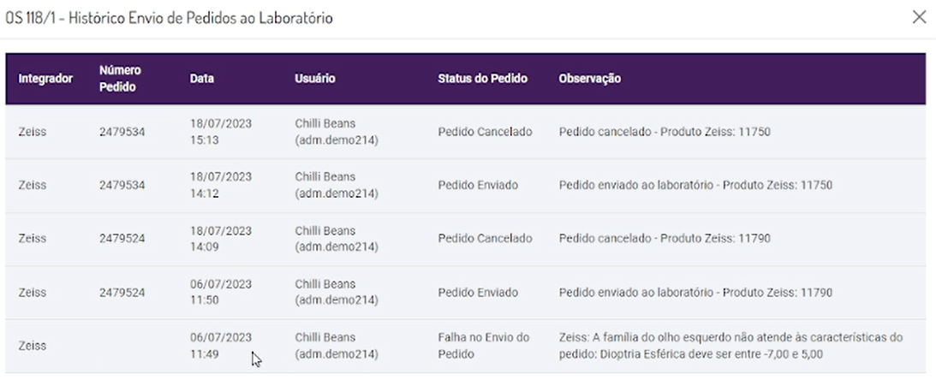Image resolution: width=936 pixels, height=392 pixels.
Task: Click observation 'Pedido enviado ao laboratório - Produto Zeiss: 11750'
Action: (695, 185)
